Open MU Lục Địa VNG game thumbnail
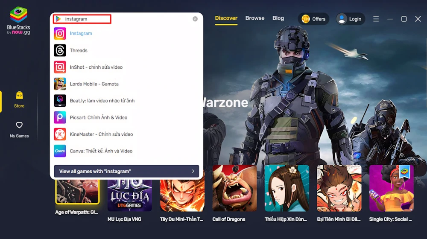The width and height of the screenshot is (427, 239). [130, 195]
